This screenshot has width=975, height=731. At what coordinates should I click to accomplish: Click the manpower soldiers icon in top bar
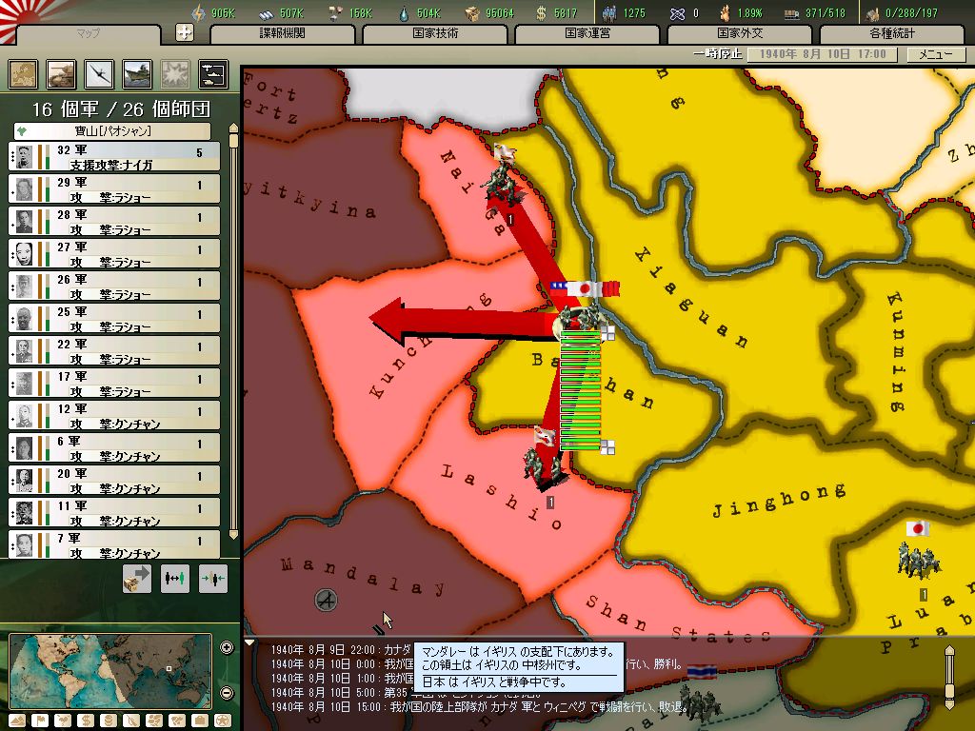pos(608,13)
